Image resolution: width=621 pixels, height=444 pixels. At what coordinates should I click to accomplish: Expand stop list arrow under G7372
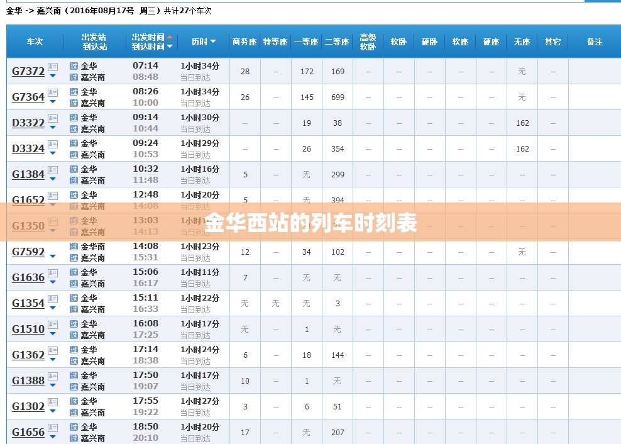53,75
